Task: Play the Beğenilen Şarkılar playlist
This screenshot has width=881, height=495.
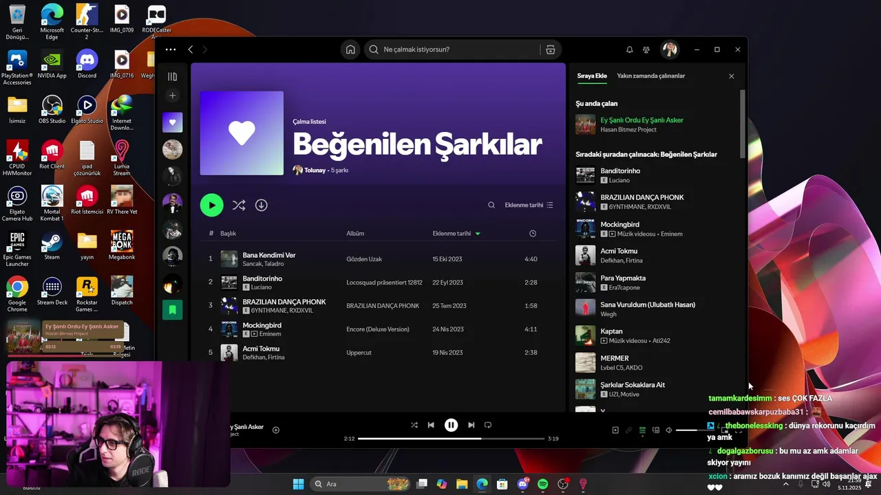Action: tap(211, 205)
